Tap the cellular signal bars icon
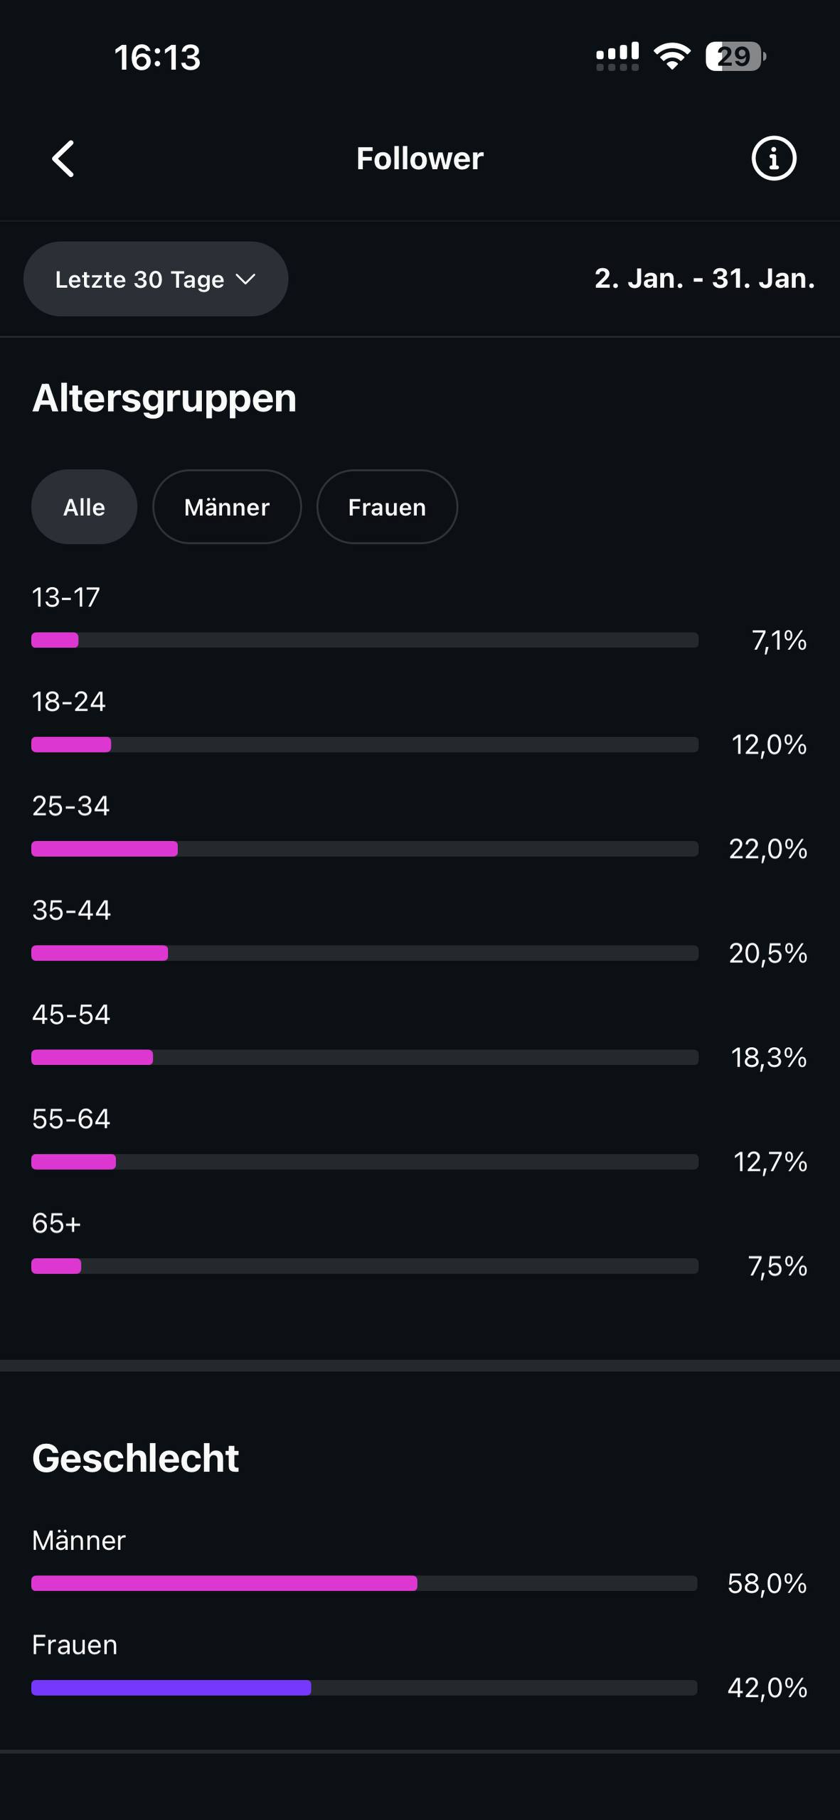Image resolution: width=840 pixels, height=1820 pixels. [x=617, y=57]
